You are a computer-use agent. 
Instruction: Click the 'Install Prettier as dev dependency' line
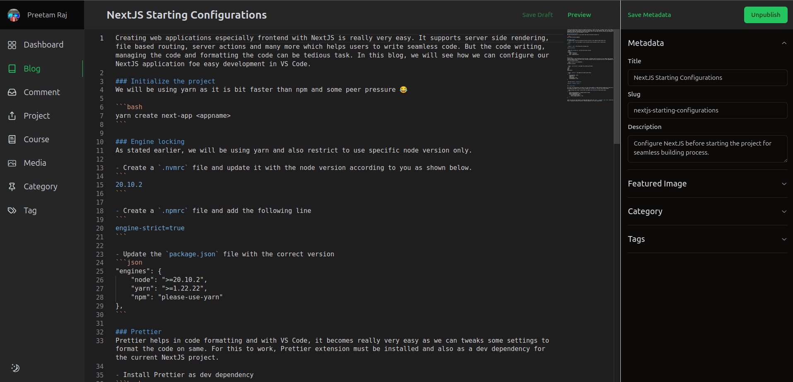(188, 375)
